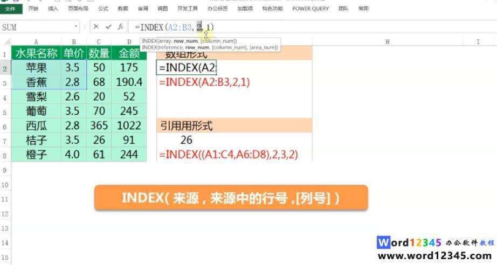Select column I header
The height and width of the screenshot is (265, 497).
pos(478,41)
